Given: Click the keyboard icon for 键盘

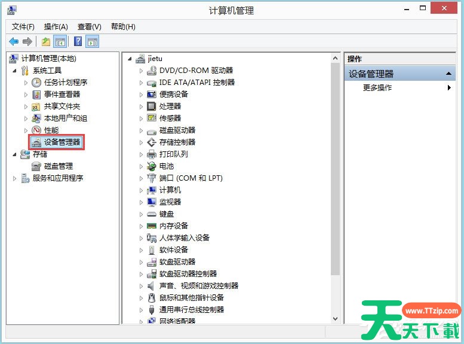Looking at the screenshot, I should [x=152, y=214].
